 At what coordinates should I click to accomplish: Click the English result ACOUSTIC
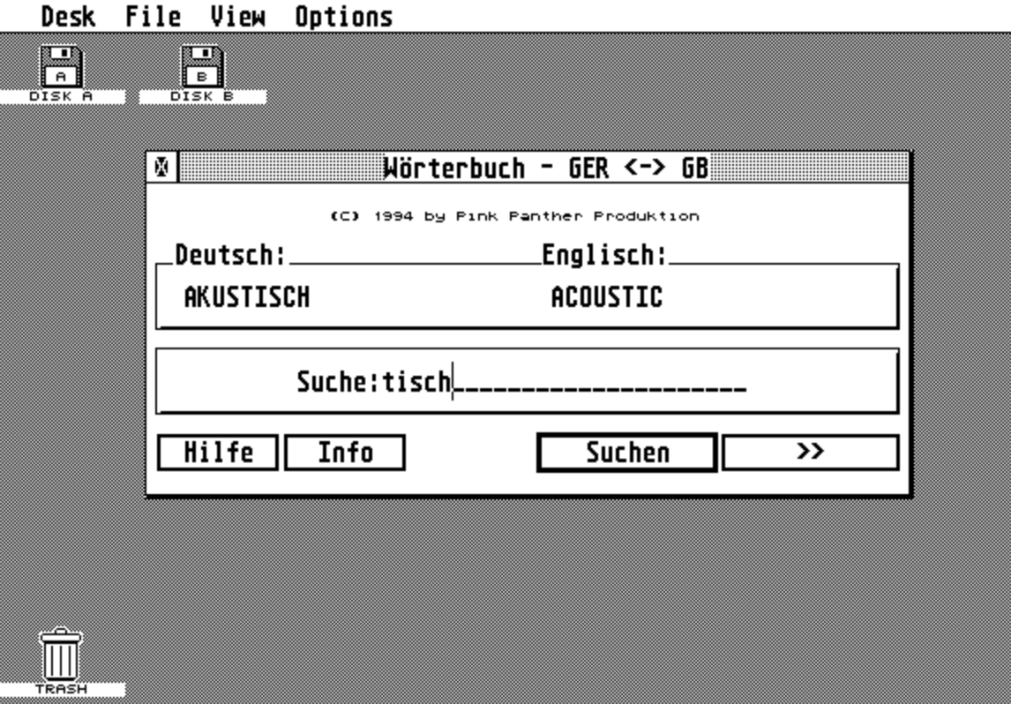(x=606, y=298)
